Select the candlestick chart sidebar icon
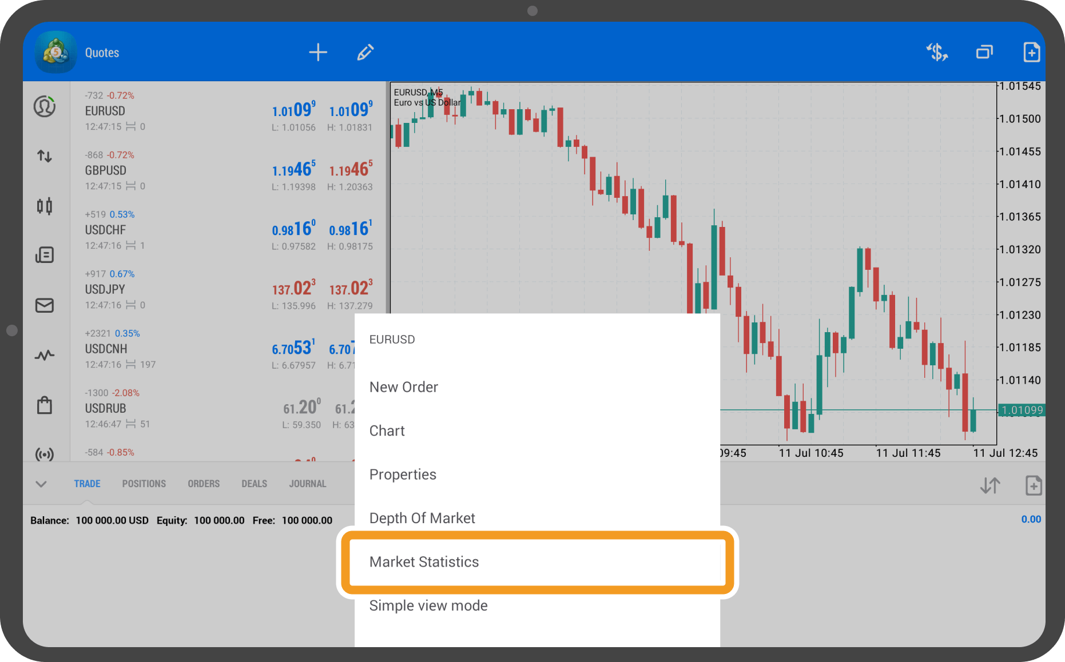Viewport: 1065px width, 662px height. 45,206
